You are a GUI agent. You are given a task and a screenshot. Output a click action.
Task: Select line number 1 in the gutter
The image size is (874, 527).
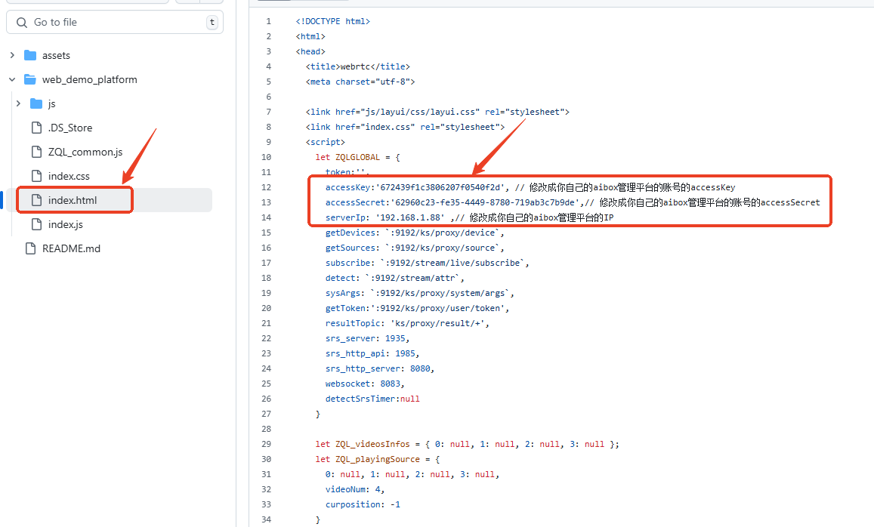tap(268, 21)
